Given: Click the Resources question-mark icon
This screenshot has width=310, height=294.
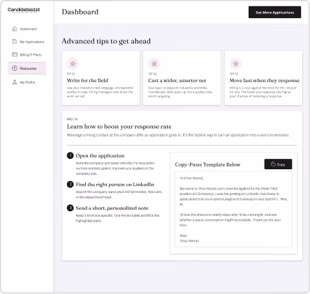Looking at the screenshot, I should click(15, 68).
